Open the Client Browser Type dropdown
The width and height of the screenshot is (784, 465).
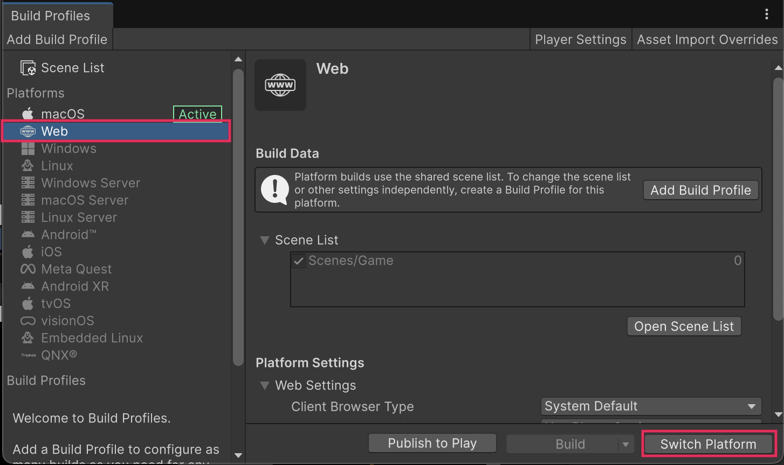pyautogui.click(x=650, y=406)
